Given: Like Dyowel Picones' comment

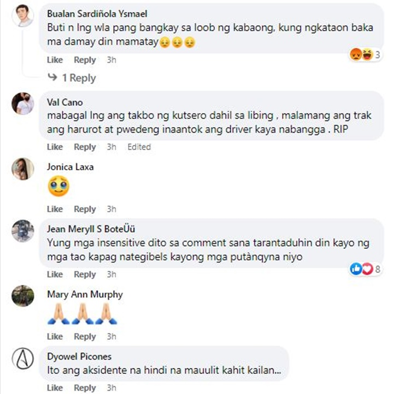Looking at the screenshot, I should [x=55, y=388].
